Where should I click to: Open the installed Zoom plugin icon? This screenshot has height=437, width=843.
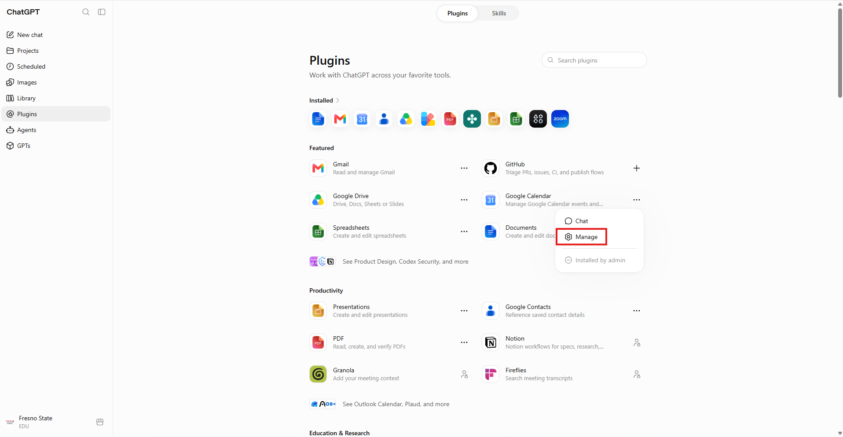(560, 119)
